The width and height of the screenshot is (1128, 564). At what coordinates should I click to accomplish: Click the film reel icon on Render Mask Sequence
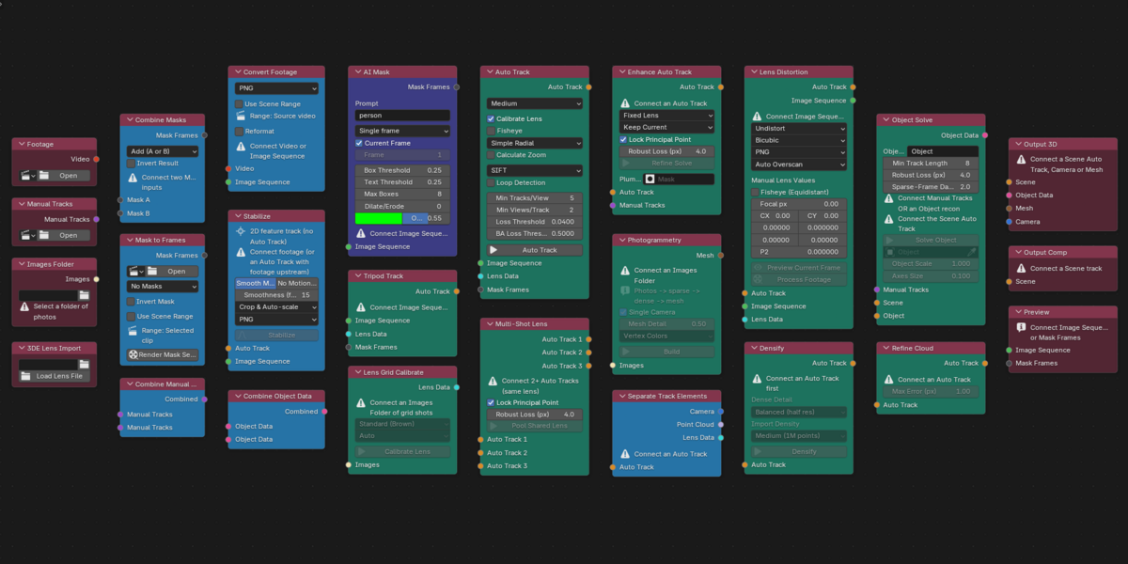[x=134, y=354]
